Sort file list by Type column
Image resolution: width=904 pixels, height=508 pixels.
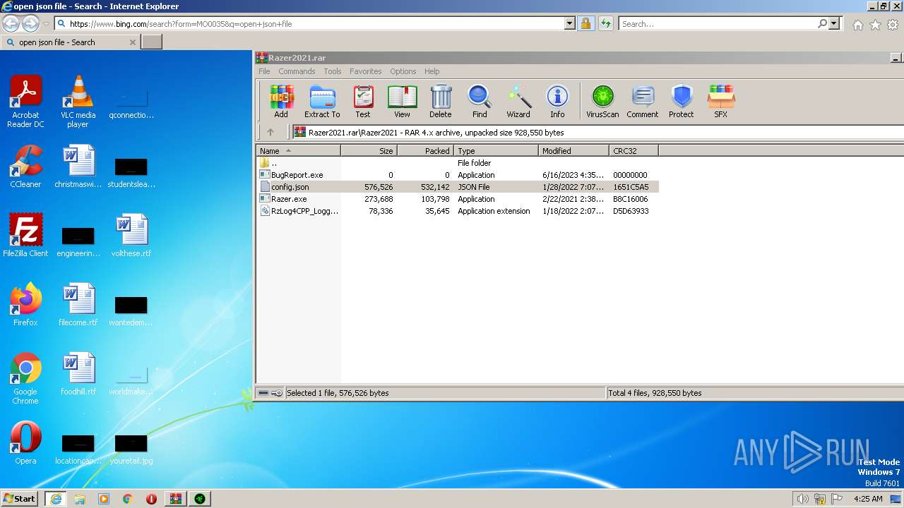click(x=496, y=150)
